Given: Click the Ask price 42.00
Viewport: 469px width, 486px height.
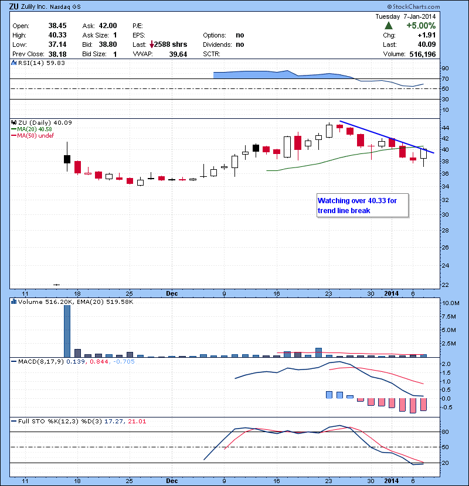Looking at the screenshot, I should coord(108,26).
